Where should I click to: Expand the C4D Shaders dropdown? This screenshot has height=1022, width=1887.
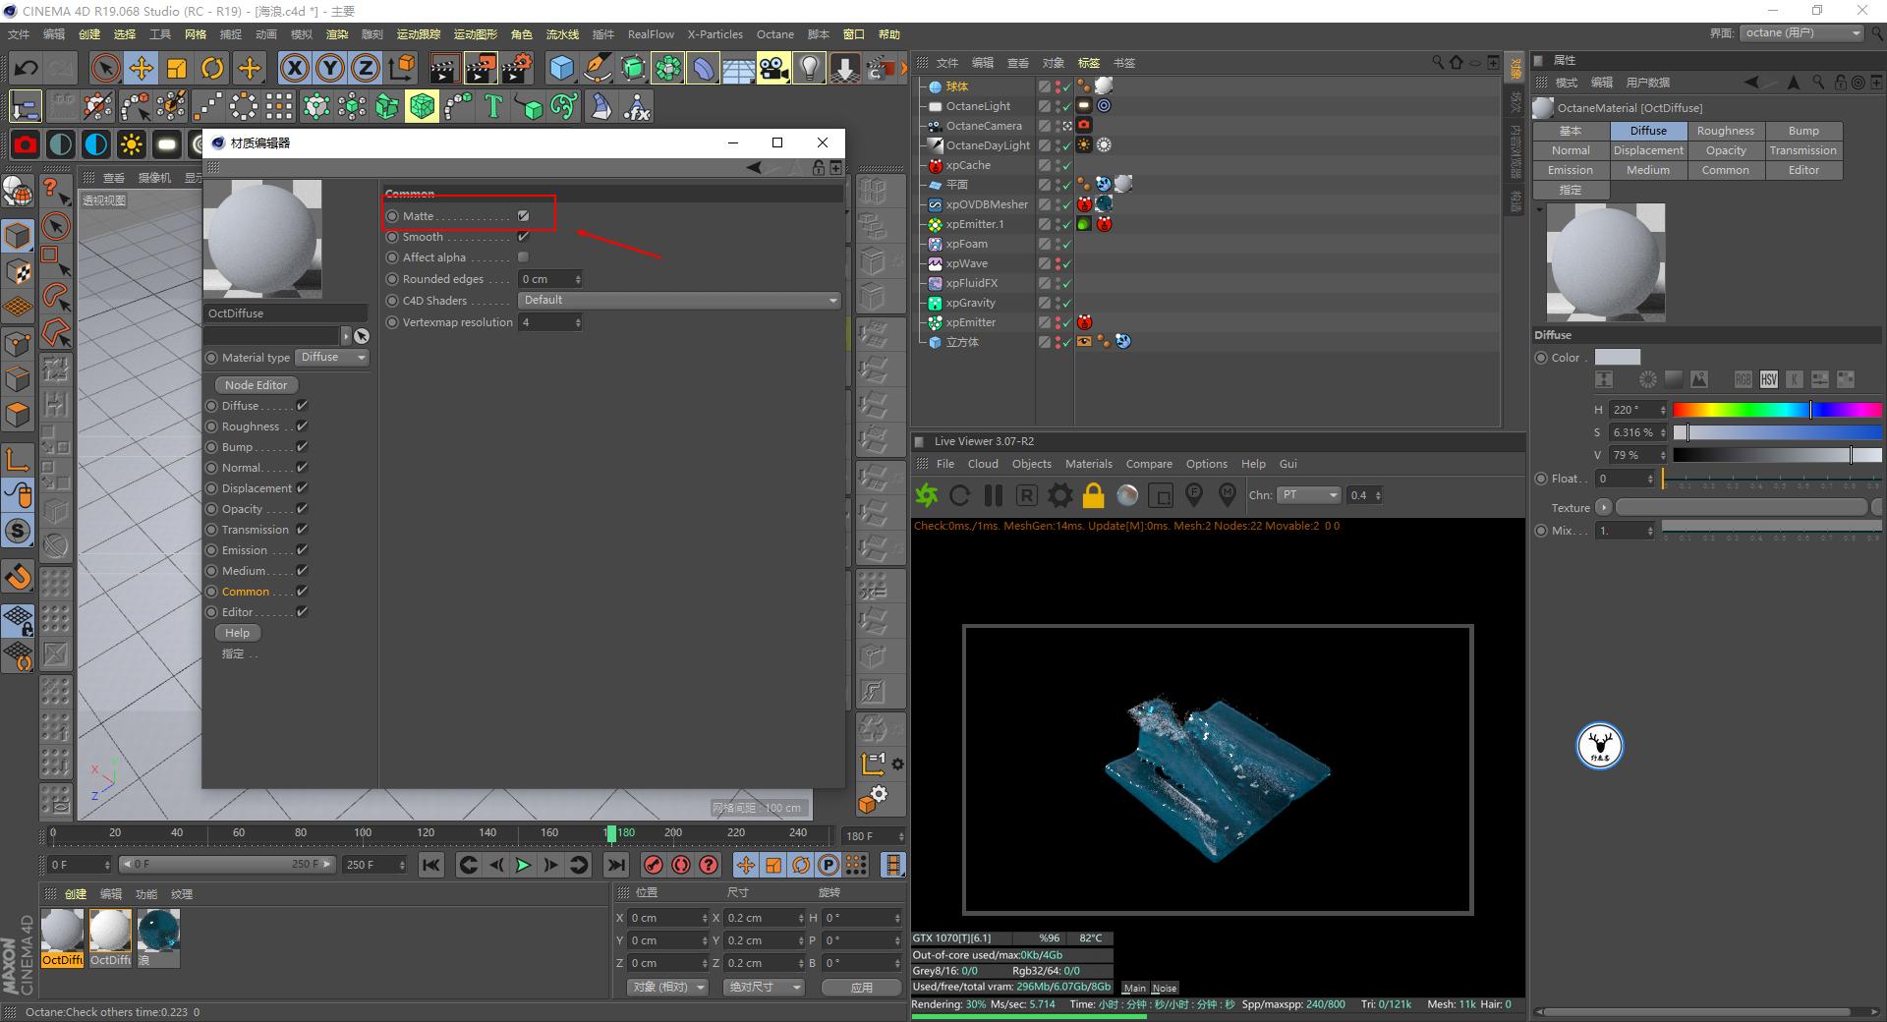click(678, 301)
